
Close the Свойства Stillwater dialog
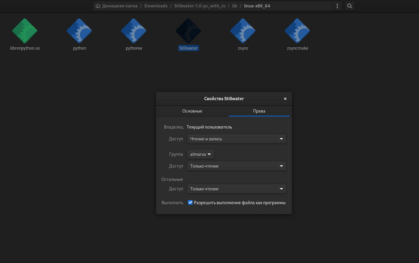(x=285, y=99)
